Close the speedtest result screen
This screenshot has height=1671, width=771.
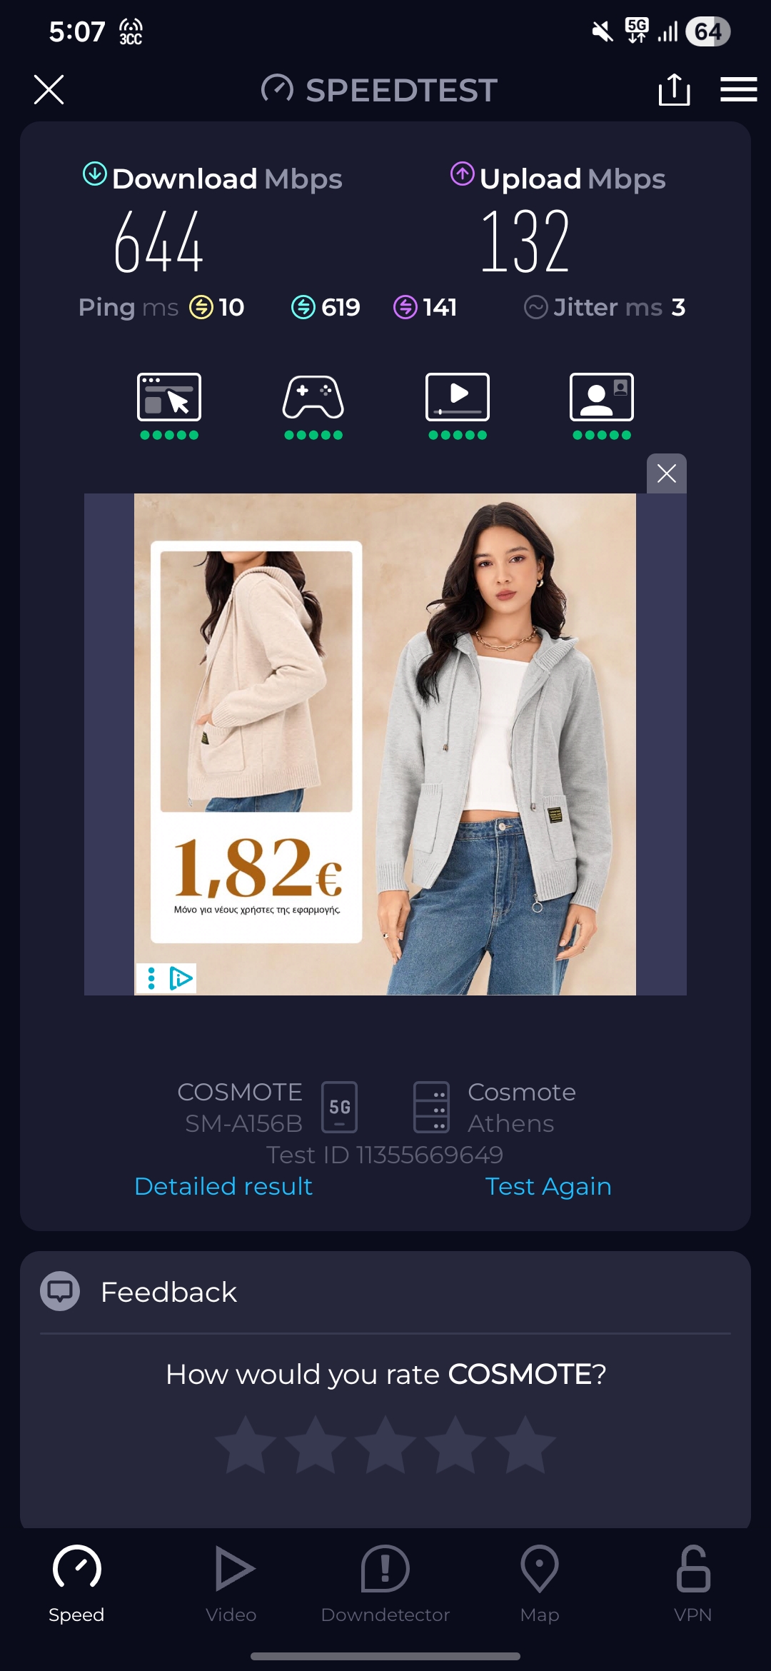[x=49, y=89]
